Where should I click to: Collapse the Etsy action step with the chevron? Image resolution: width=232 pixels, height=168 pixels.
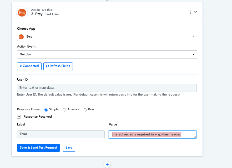[196, 12]
